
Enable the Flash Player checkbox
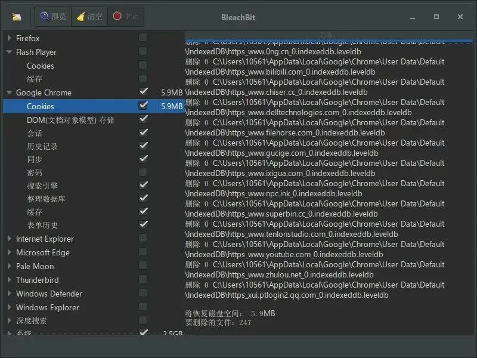(143, 51)
